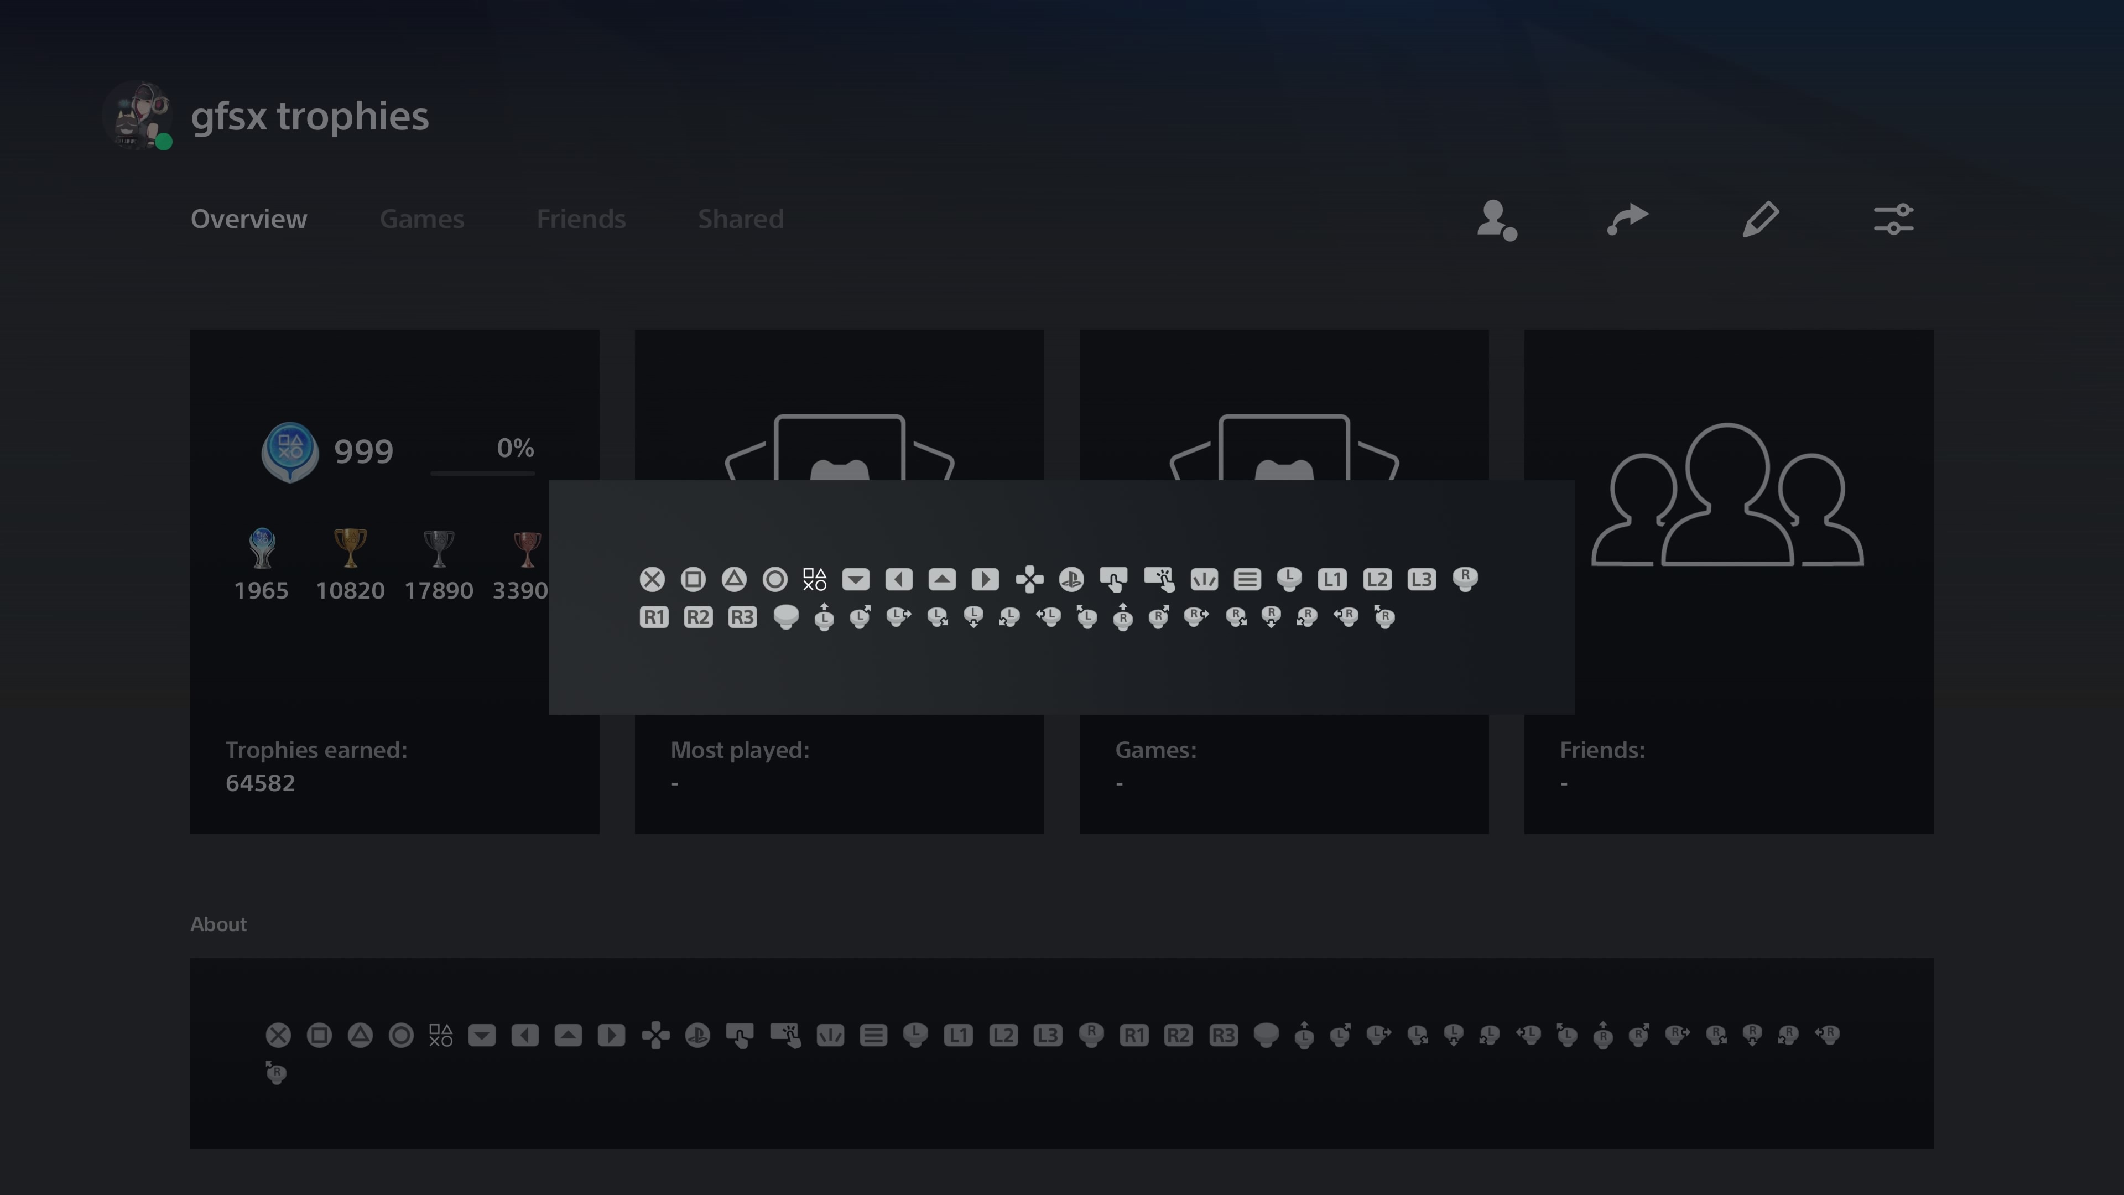Select the Circle button symbol
Screen dimensions: 2124x1195
click(775, 579)
